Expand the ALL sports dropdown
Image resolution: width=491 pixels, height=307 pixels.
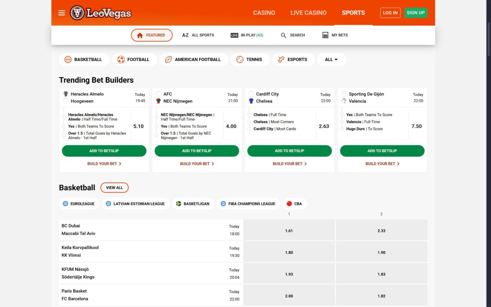(x=332, y=59)
